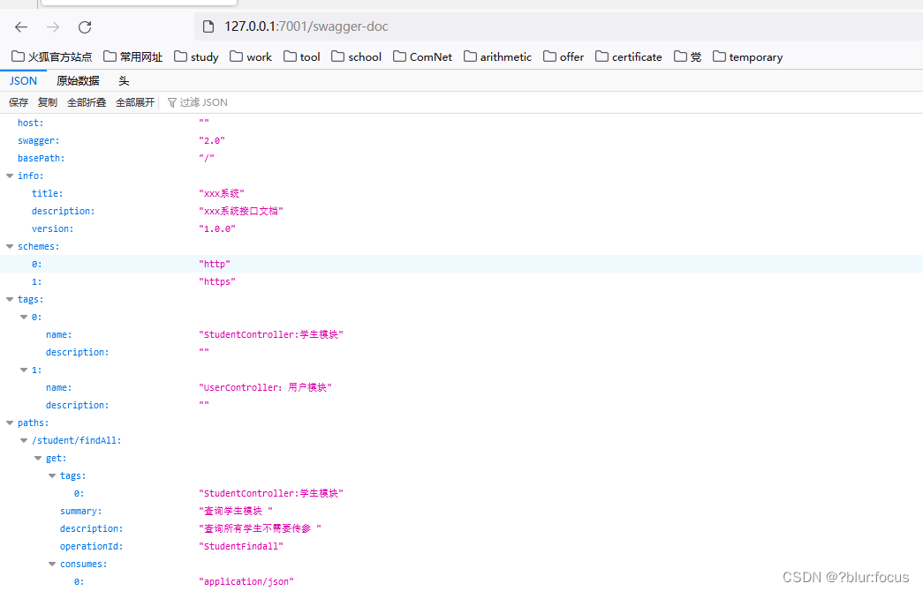Click the 复制 copy button
The image size is (923, 591).
[x=48, y=102]
